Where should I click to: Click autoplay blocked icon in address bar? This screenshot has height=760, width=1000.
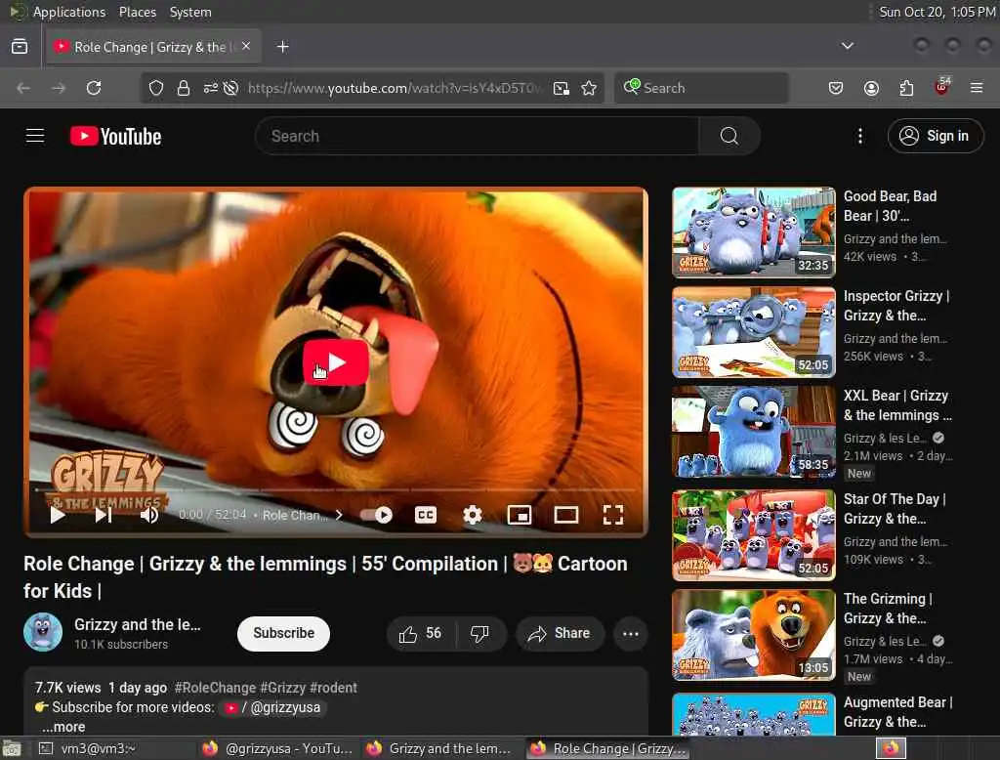click(230, 88)
